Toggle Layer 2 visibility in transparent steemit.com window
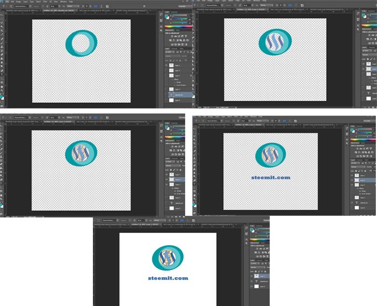 click(x=352, y=185)
